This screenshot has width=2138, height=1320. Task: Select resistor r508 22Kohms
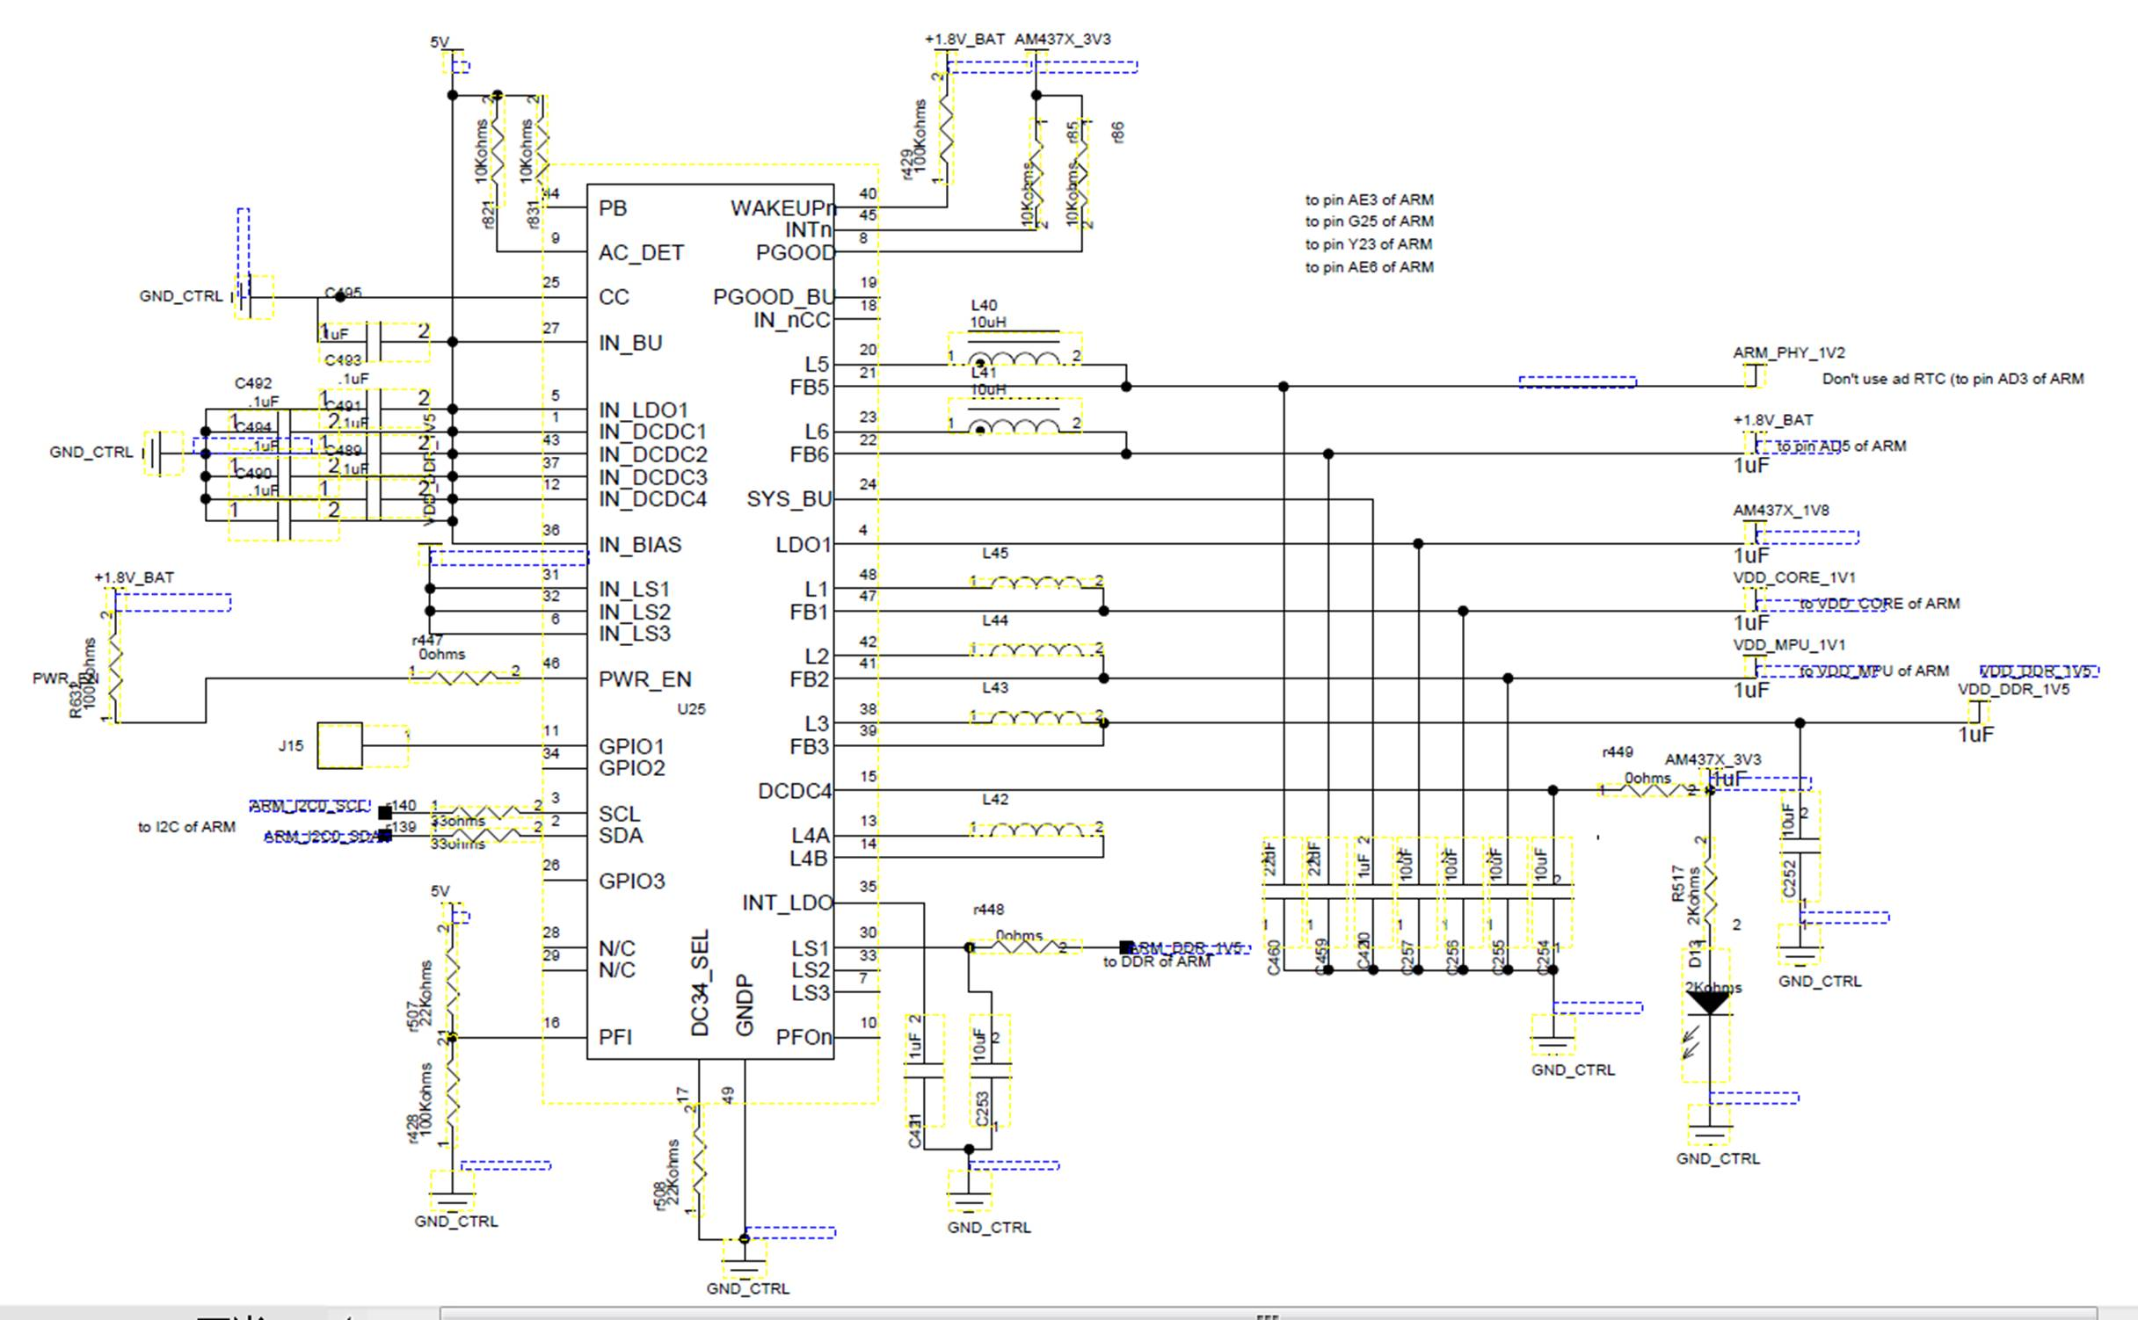point(697,1162)
